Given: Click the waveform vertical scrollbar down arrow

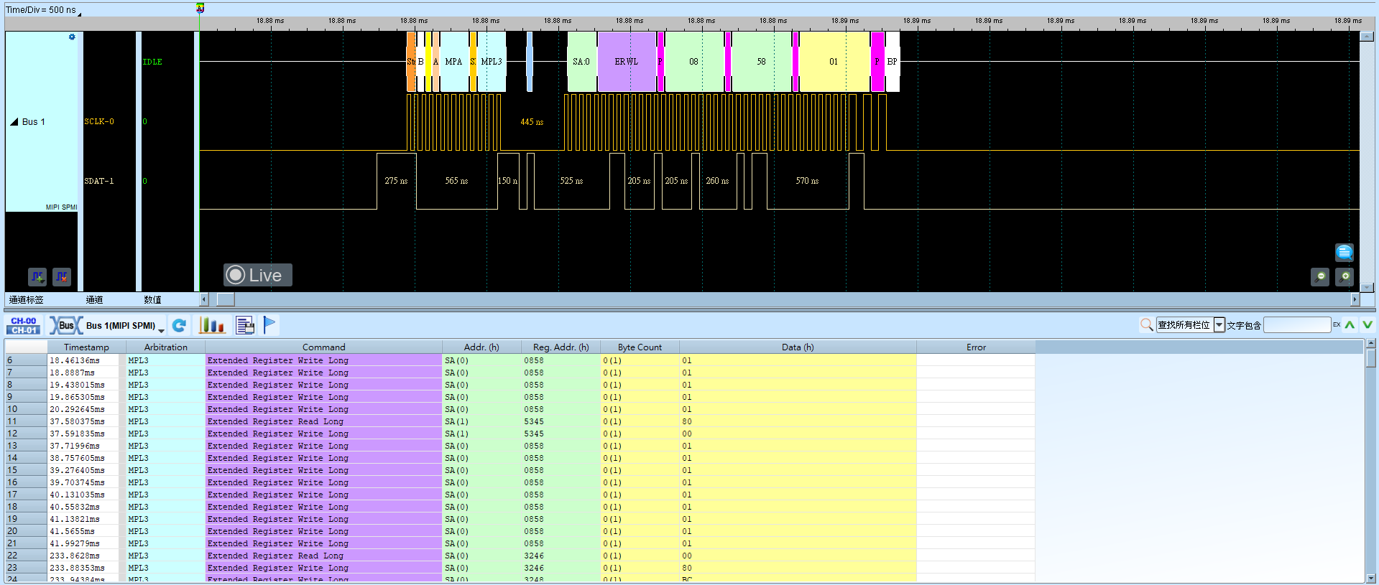Looking at the screenshot, I should (1367, 287).
